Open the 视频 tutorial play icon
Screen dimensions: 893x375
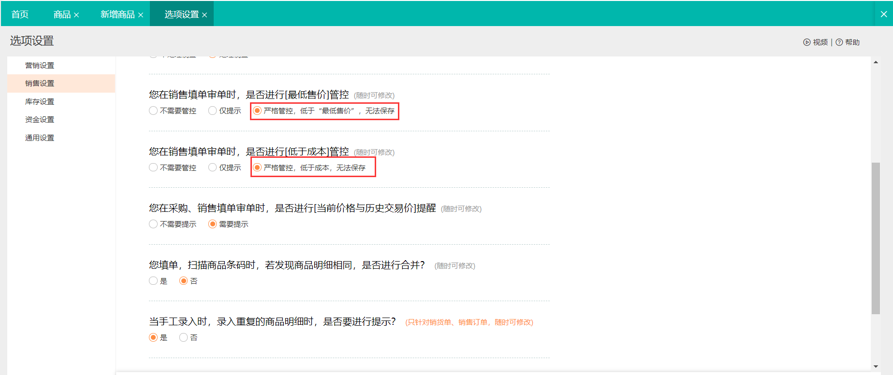(806, 42)
